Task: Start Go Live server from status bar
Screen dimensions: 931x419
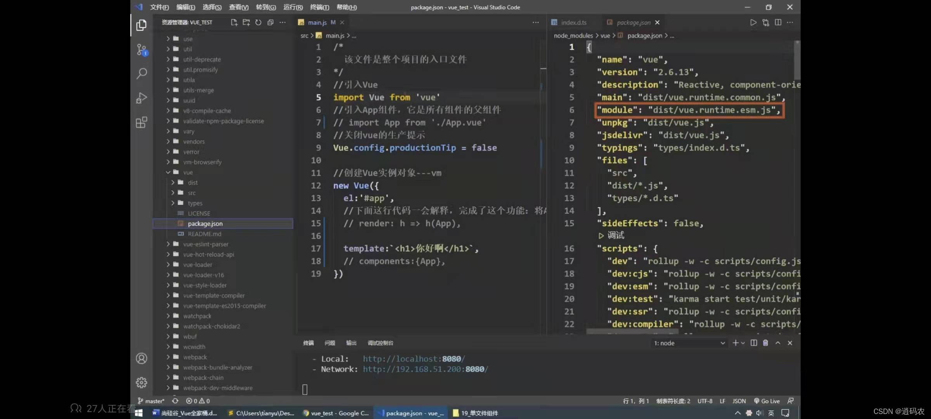Action: click(x=767, y=401)
